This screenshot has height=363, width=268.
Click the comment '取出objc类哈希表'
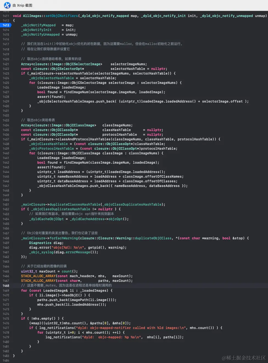pyautogui.click(x=38, y=120)
